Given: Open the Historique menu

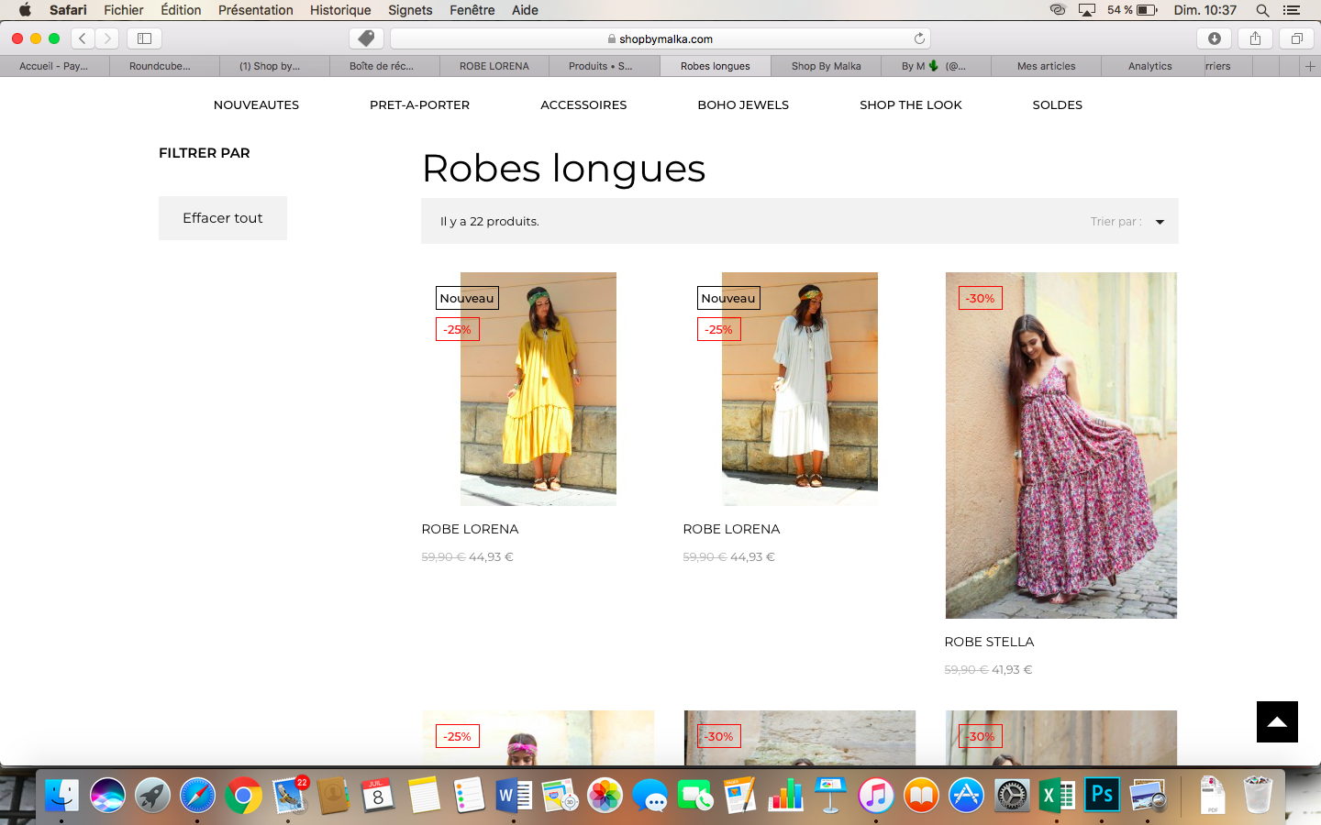Looking at the screenshot, I should click(x=340, y=10).
